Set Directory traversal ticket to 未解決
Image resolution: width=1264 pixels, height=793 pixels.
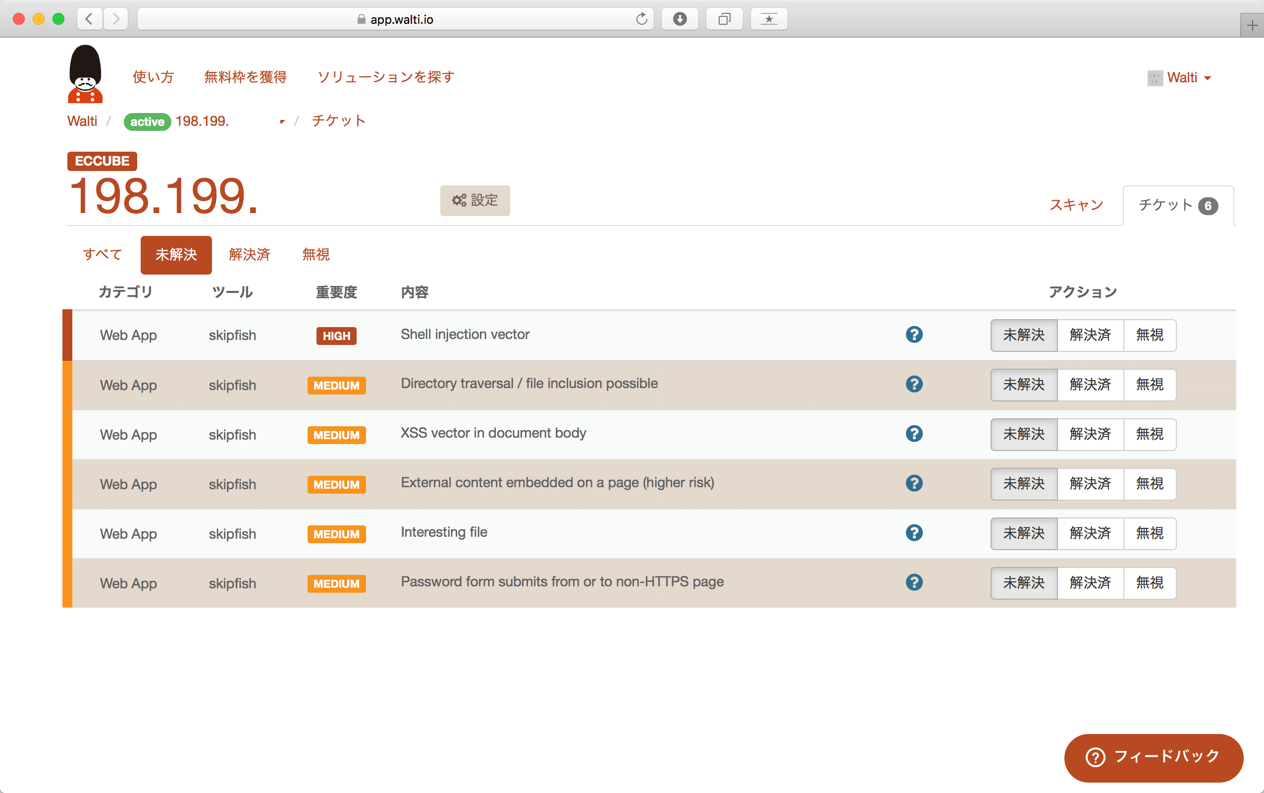1024,385
